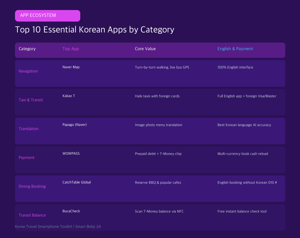The height and width of the screenshot is (238, 300).
Task: Click 'Best Korean language AI accuracy' cell
Action: point(244,125)
